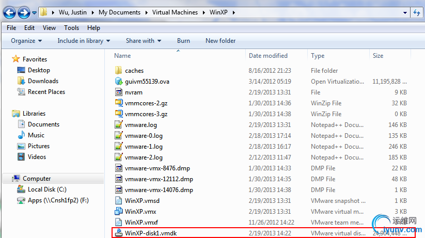Click the 3/14/2012 05:19 date cell

point(270,82)
